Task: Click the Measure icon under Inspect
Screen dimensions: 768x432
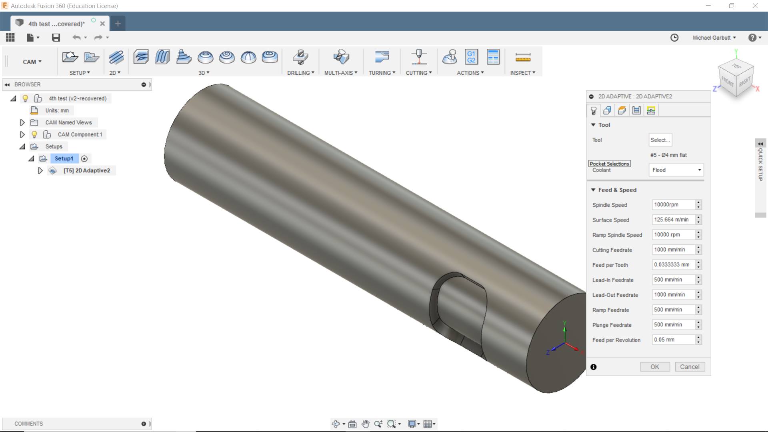Action: point(523,57)
